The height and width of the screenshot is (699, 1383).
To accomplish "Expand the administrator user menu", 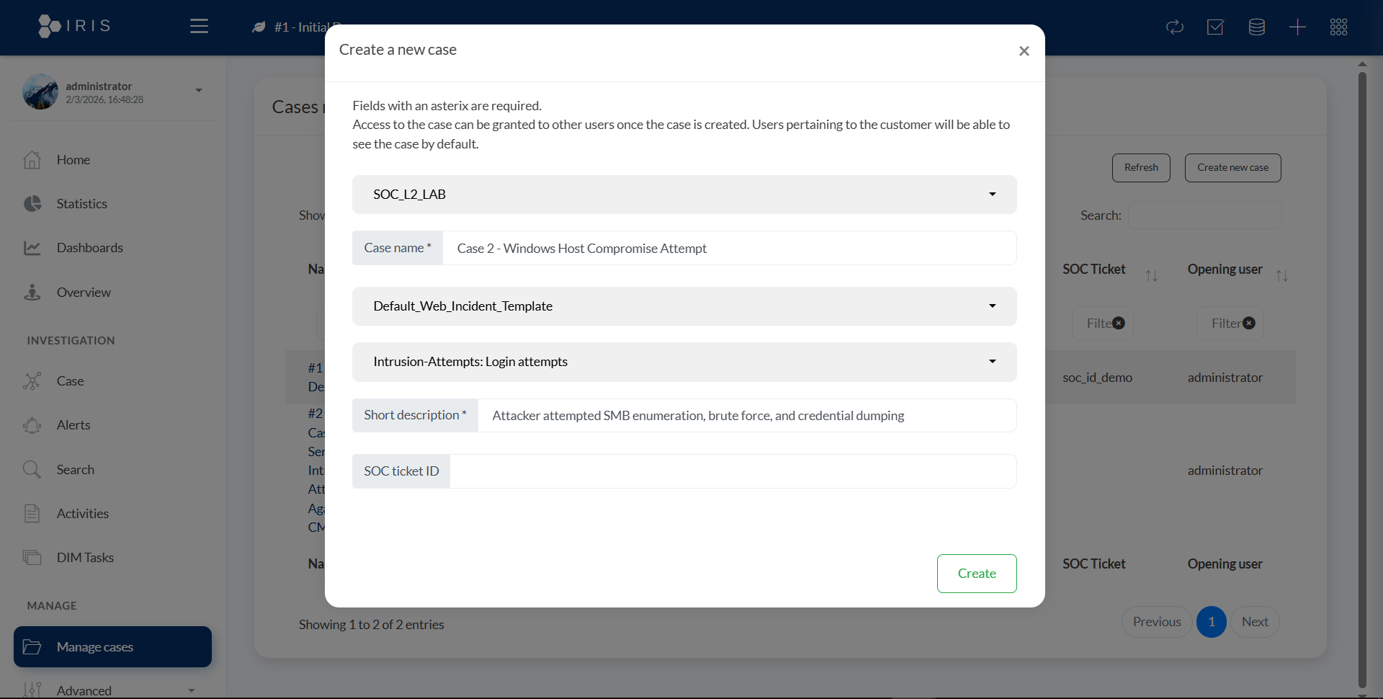I will click(198, 91).
